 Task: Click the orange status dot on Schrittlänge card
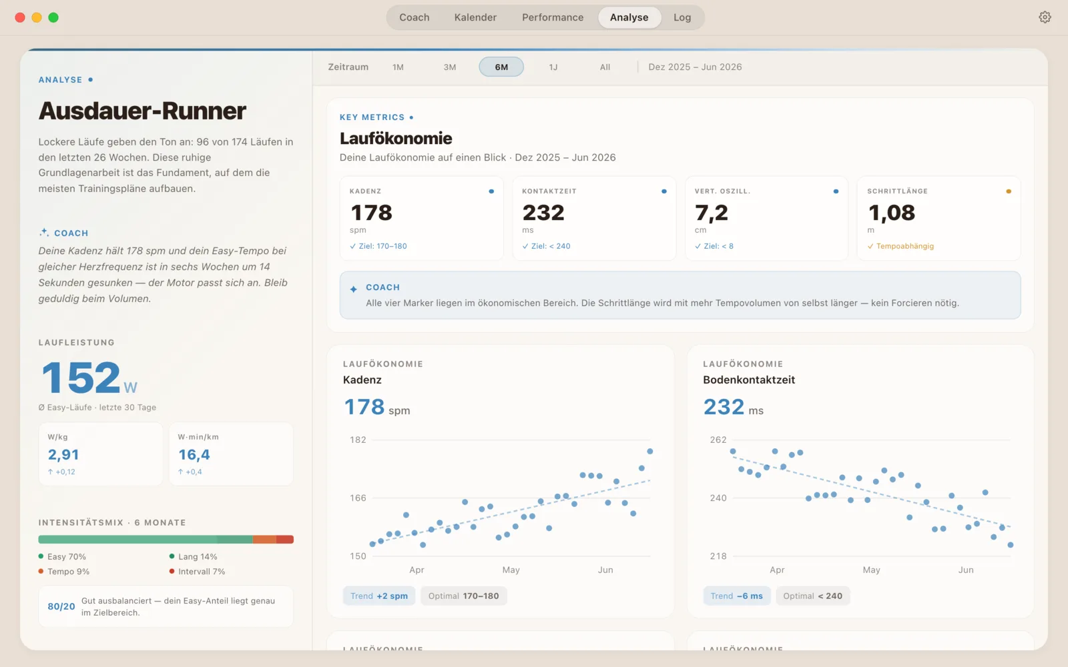(1009, 191)
